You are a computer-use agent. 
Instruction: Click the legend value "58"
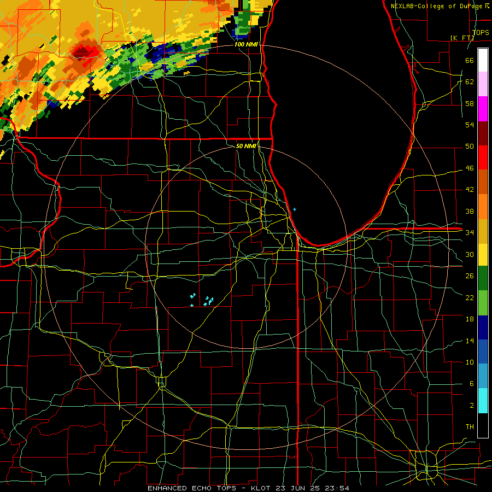tap(470, 104)
